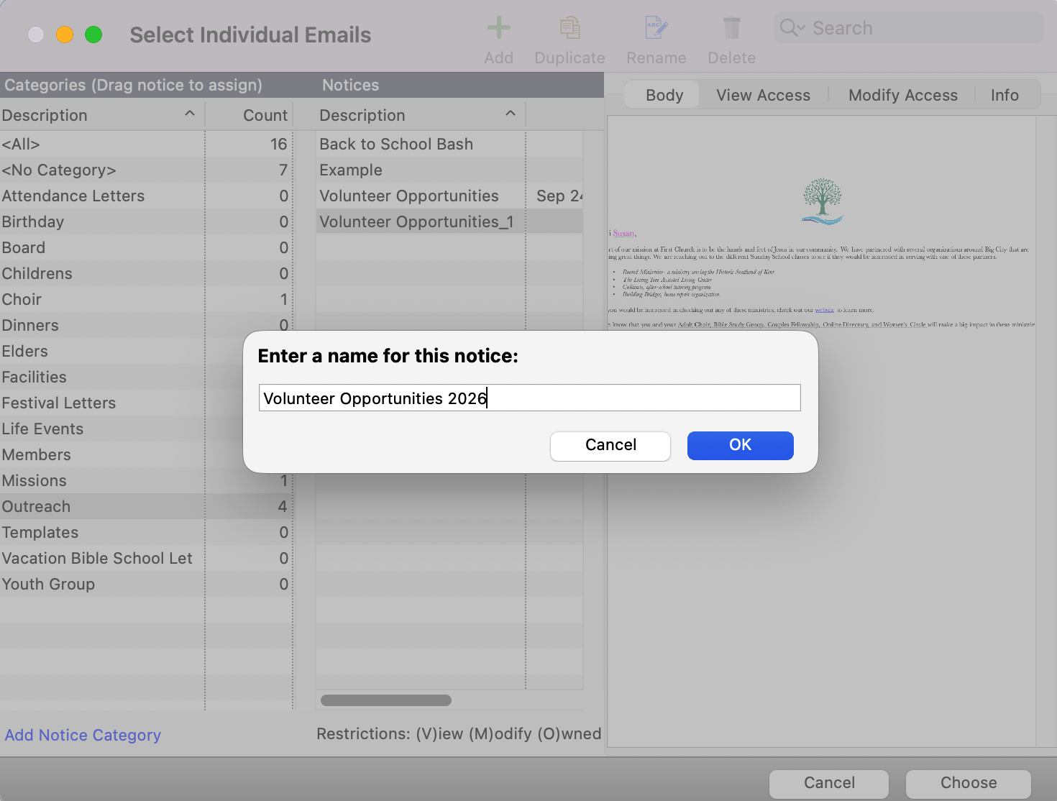Cancel the notice name dialog
Image resolution: width=1057 pixels, height=801 pixels.
pos(610,446)
